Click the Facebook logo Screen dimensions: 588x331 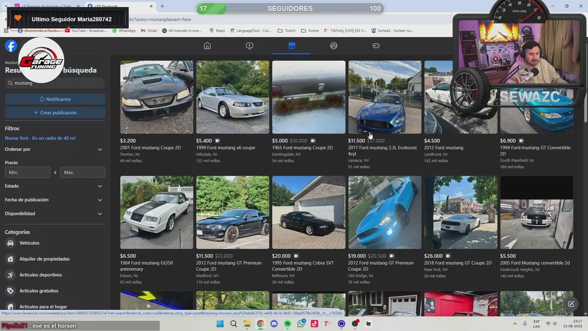[11, 46]
